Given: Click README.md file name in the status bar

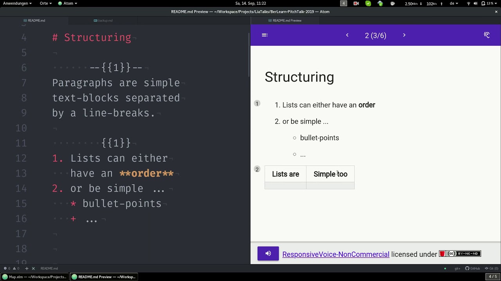Looking at the screenshot, I should click(49, 268).
